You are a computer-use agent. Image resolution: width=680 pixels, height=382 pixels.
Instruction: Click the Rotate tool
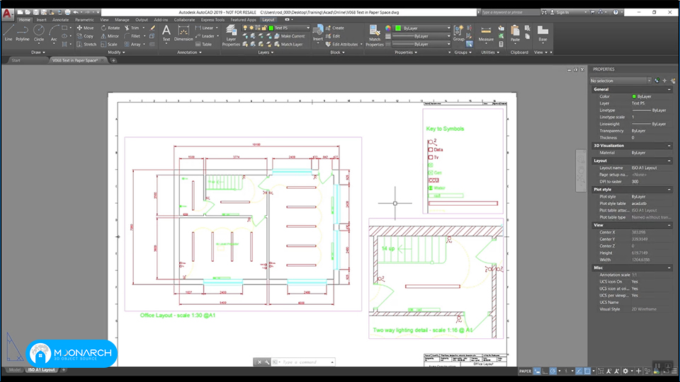tap(110, 28)
